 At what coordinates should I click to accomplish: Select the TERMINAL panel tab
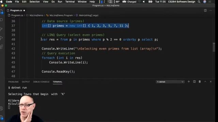[x=58, y=82]
